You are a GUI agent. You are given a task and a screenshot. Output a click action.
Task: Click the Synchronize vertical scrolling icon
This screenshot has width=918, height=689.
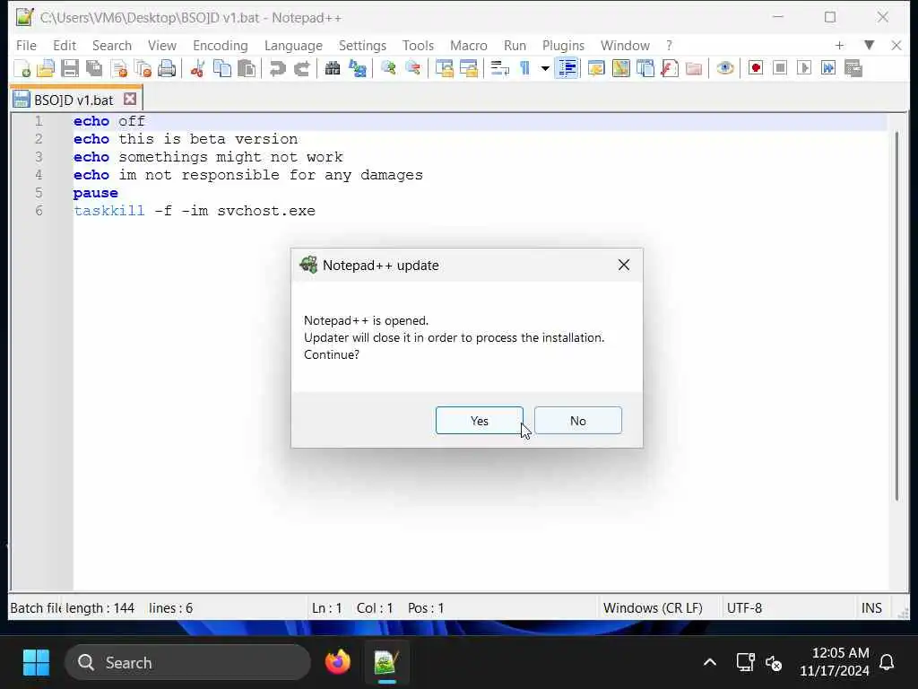444,68
